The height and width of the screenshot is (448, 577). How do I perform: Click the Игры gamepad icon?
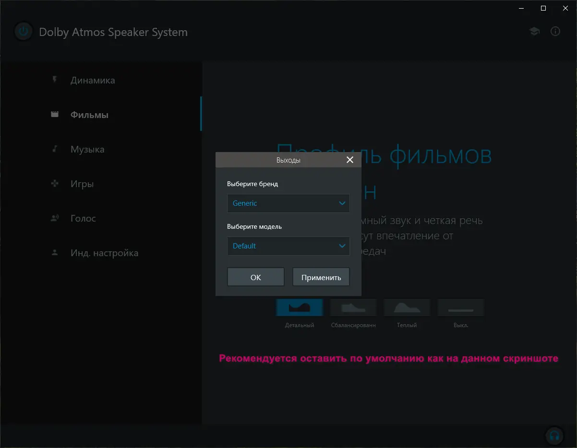click(x=55, y=184)
